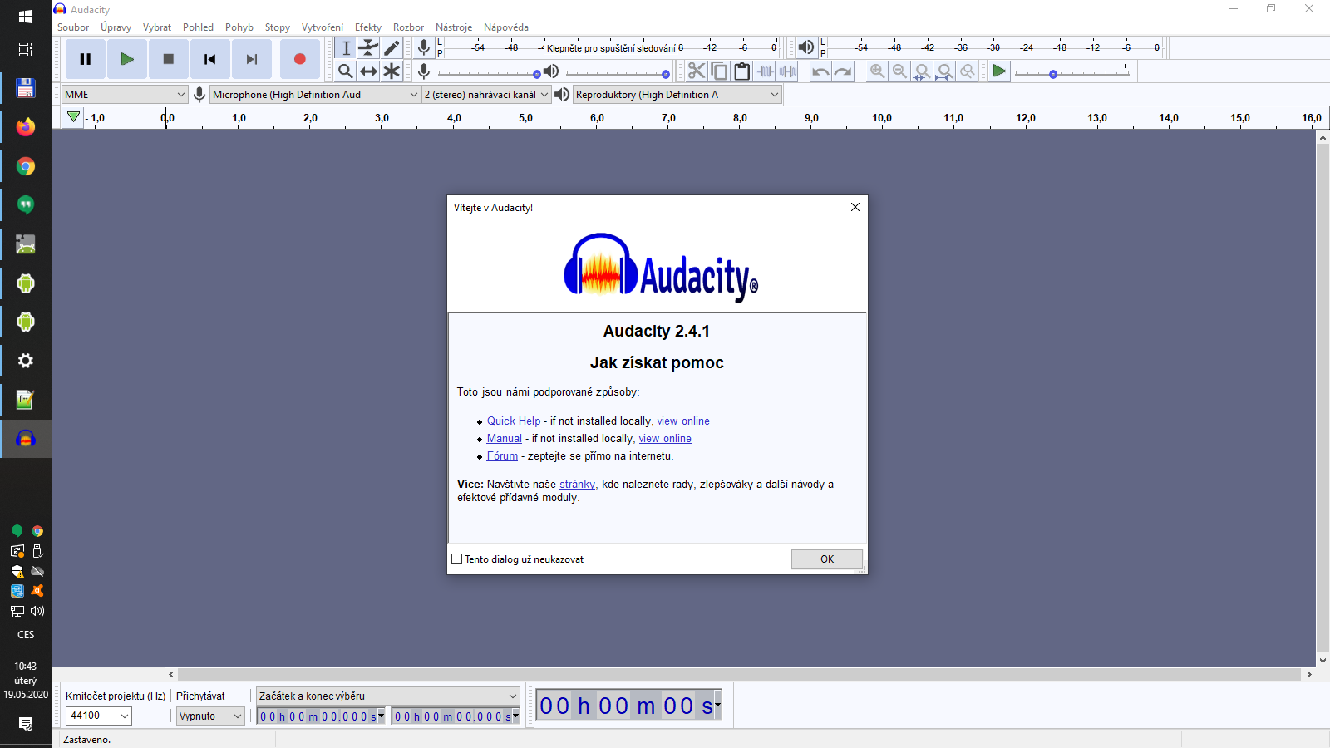Open the recording channels dropdown
The height and width of the screenshot is (748, 1330).
[486, 94]
